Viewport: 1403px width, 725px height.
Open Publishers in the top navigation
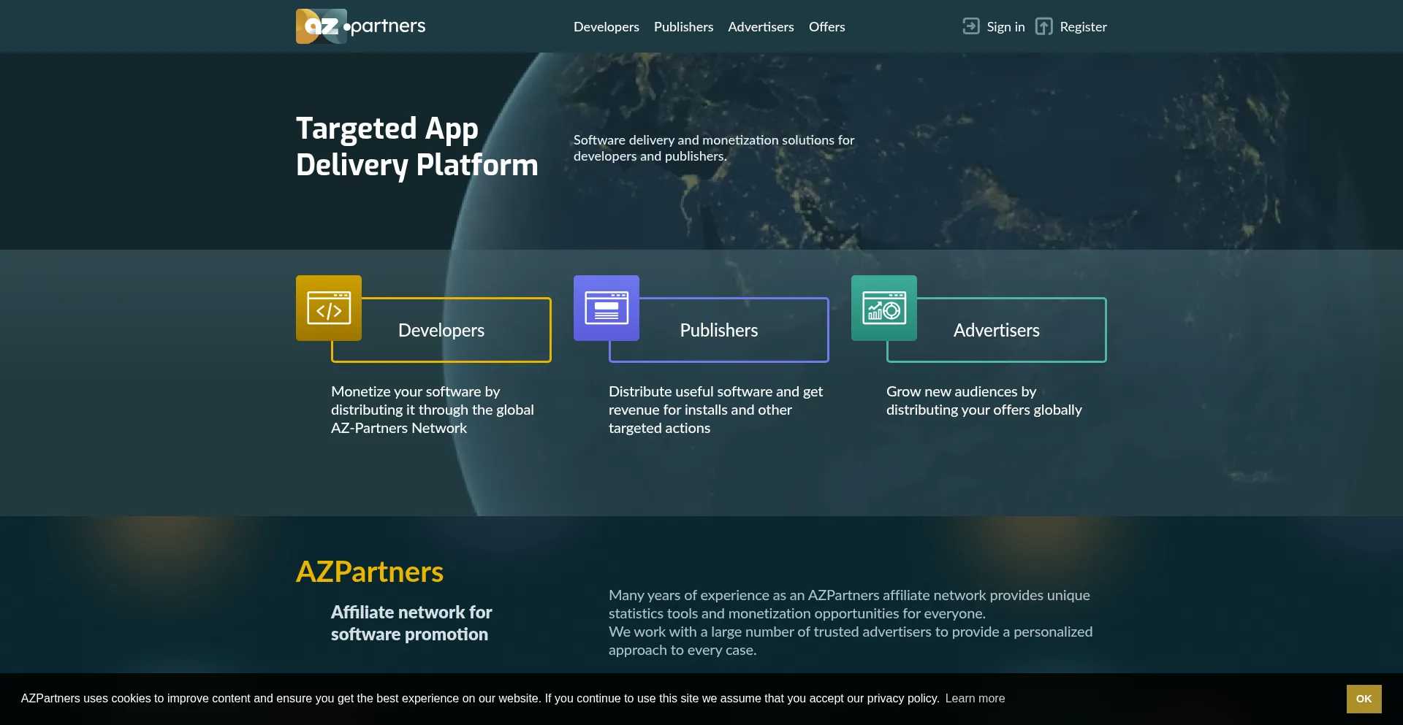(x=683, y=27)
